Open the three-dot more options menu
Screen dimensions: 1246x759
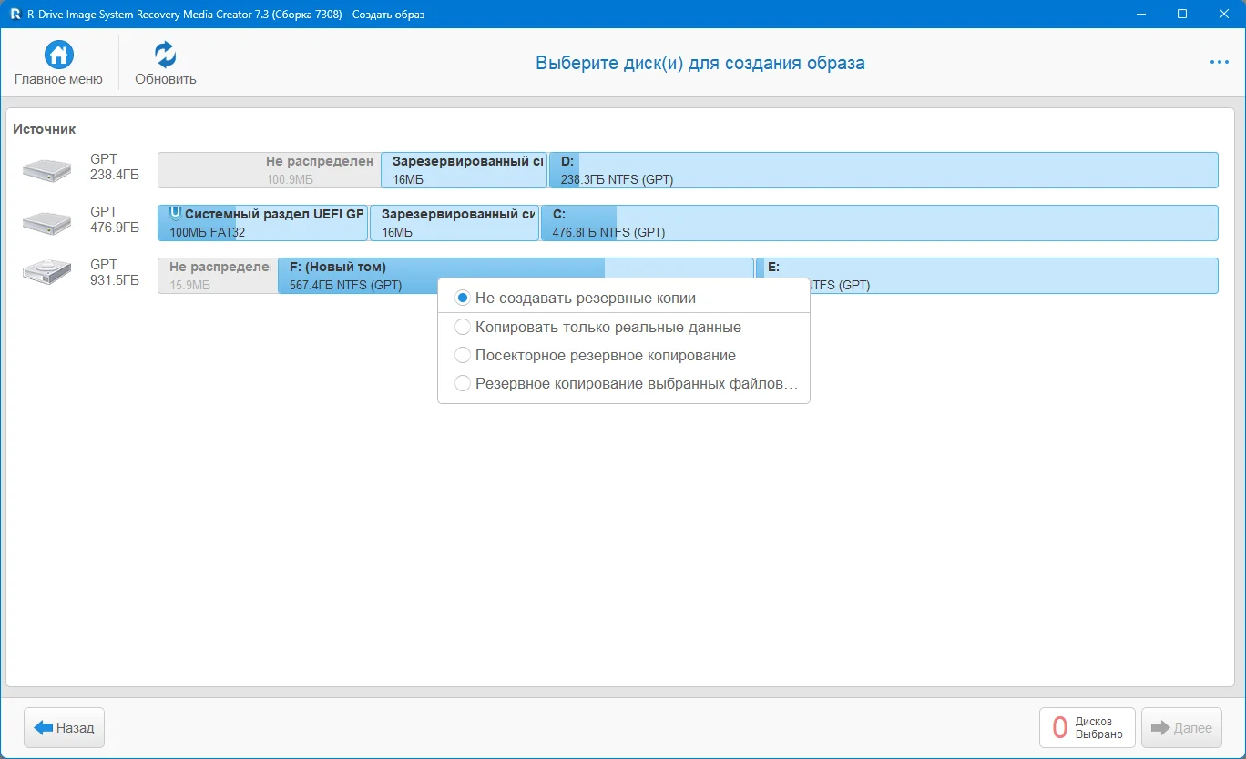tap(1219, 63)
